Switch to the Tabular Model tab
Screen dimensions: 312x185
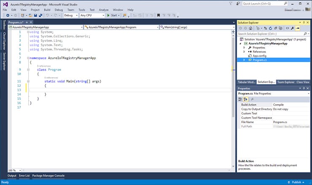(x=247, y=82)
